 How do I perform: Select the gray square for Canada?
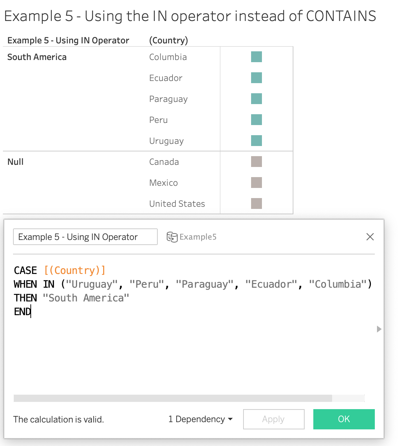257,162
